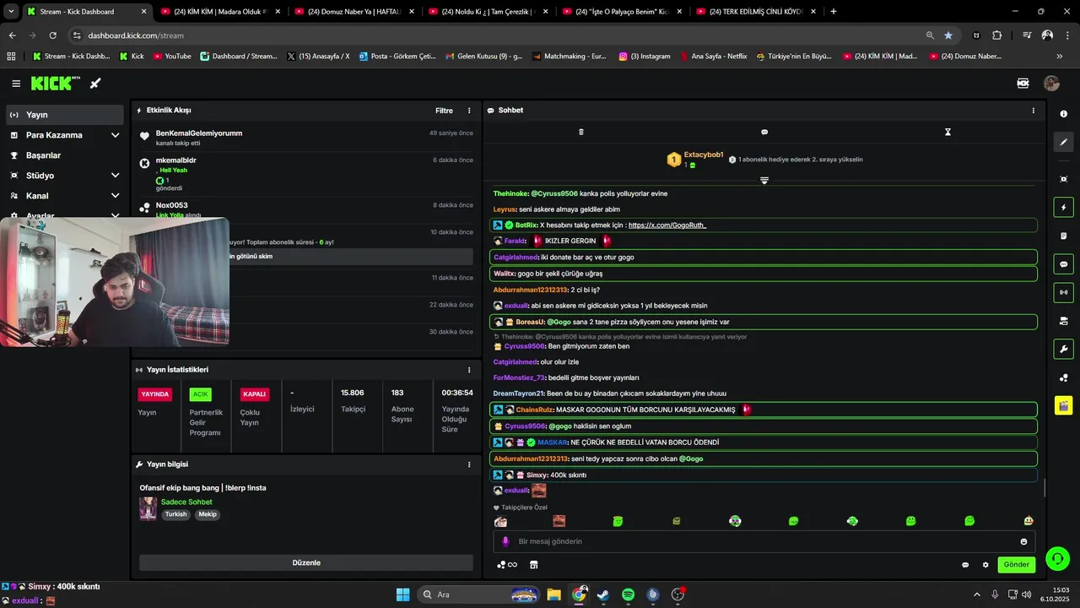Click the channel points infinity icon

[507, 565]
